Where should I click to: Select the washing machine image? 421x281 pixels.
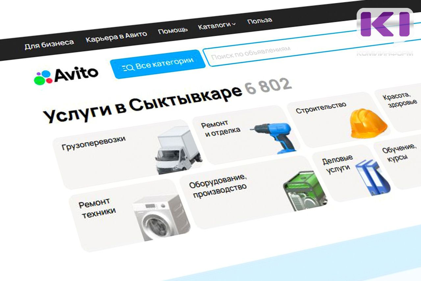coord(160,217)
